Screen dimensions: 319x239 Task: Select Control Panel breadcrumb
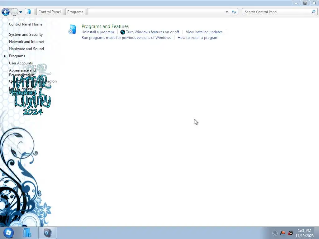coord(50,12)
